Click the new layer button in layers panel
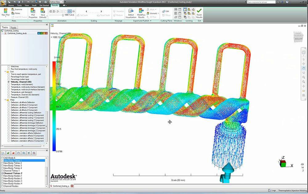This screenshot has width=308, height=194. (3, 153)
